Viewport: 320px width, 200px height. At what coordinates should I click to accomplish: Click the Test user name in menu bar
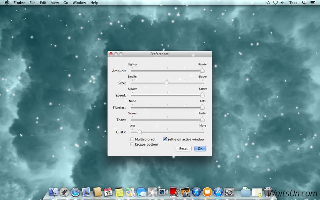pyautogui.click(x=293, y=3)
